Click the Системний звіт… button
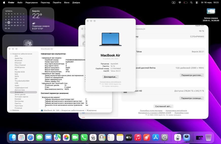 point(163,106)
